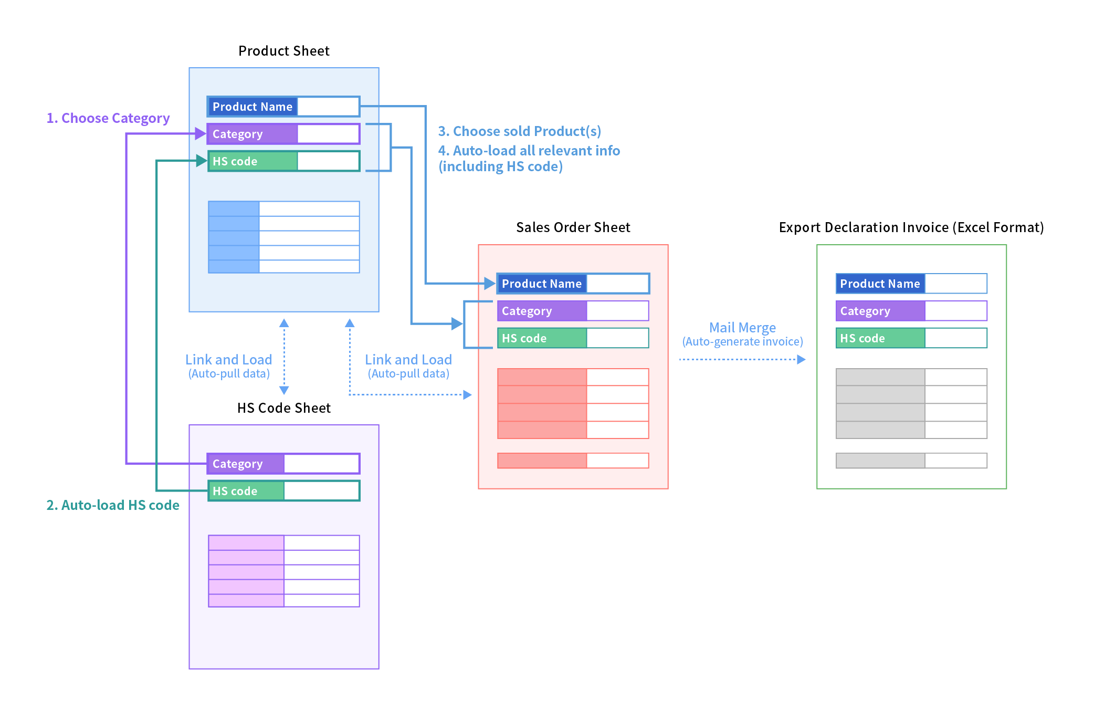Click HS code field in Product Sheet

(283, 161)
